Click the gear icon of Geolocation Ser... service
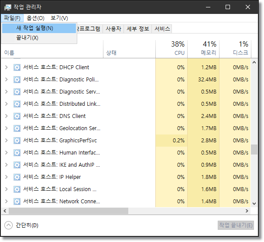 pos(17,128)
